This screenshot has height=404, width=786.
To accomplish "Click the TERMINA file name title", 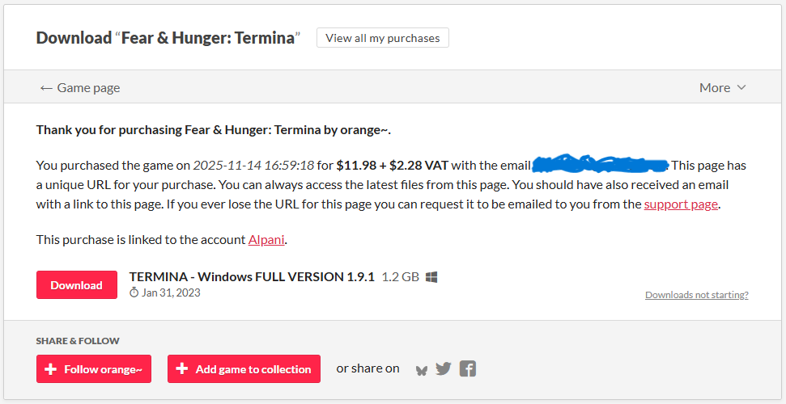I will click(252, 277).
